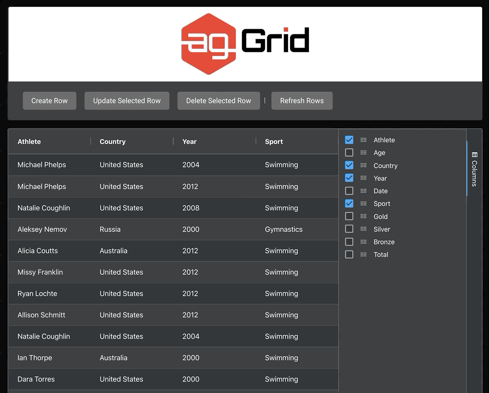489x393 pixels.
Task: Click the Total column drag handle icon
Action: point(363,254)
